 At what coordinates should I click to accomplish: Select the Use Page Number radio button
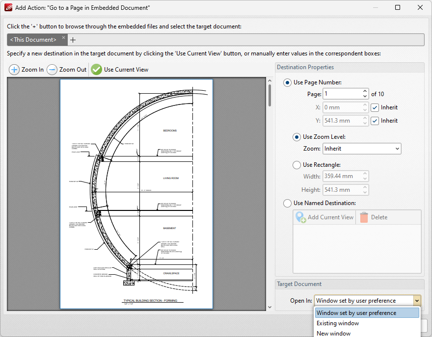pyautogui.click(x=287, y=82)
